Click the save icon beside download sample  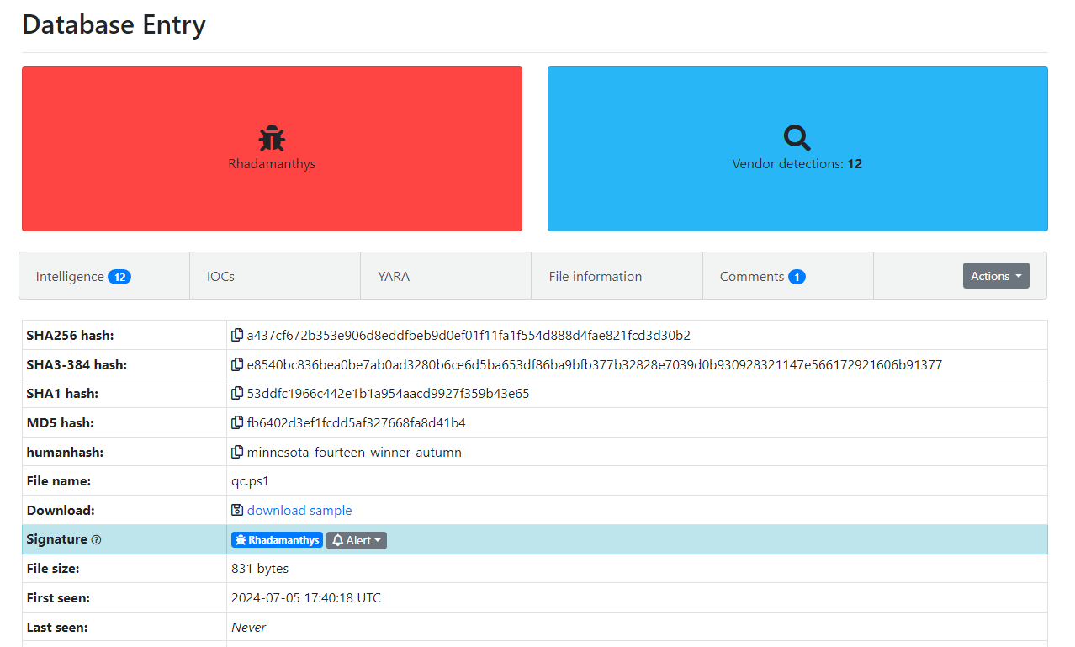pyautogui.click(x=237, y=510)
